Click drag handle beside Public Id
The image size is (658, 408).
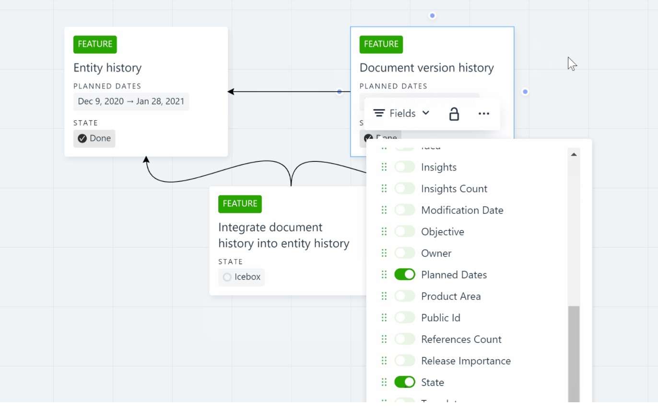384,317
